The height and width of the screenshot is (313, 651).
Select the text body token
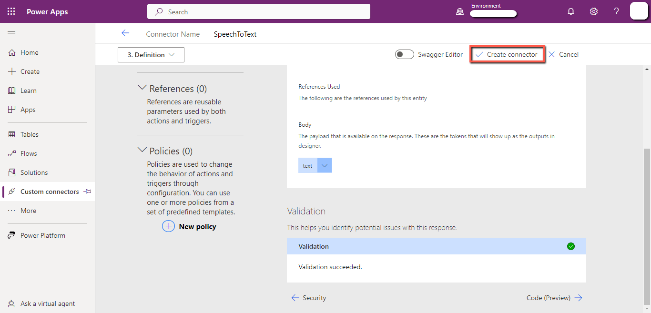tap(308, 165)
